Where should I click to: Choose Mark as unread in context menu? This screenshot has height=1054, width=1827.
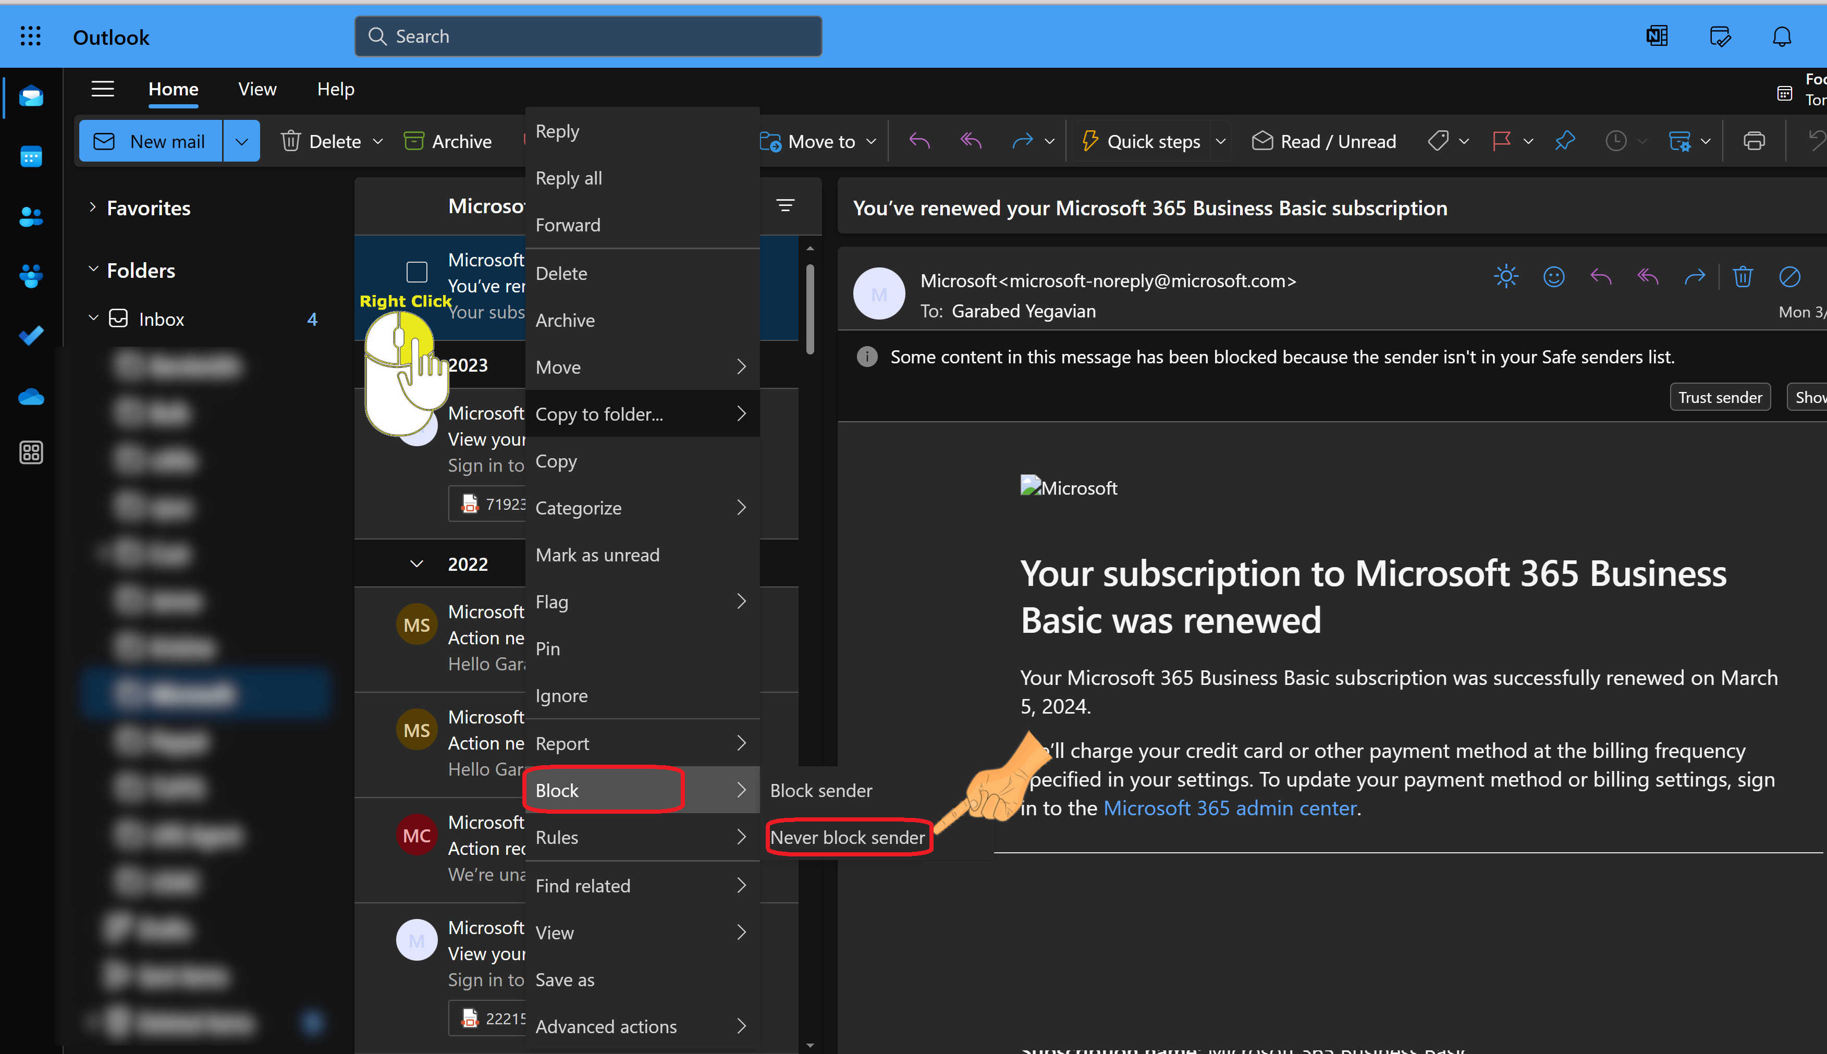click(x=642, y=555)
